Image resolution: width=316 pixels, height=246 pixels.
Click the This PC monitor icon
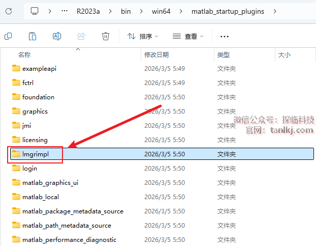click(x=35, y=11)
